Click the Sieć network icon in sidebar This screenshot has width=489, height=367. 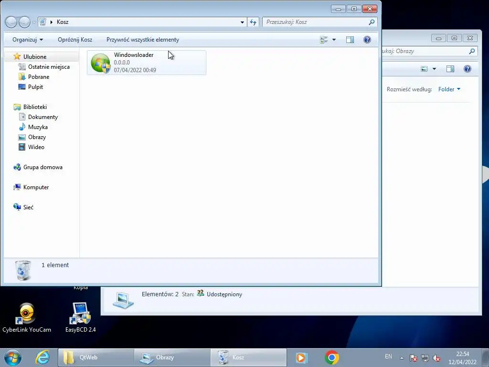point(17,207)
